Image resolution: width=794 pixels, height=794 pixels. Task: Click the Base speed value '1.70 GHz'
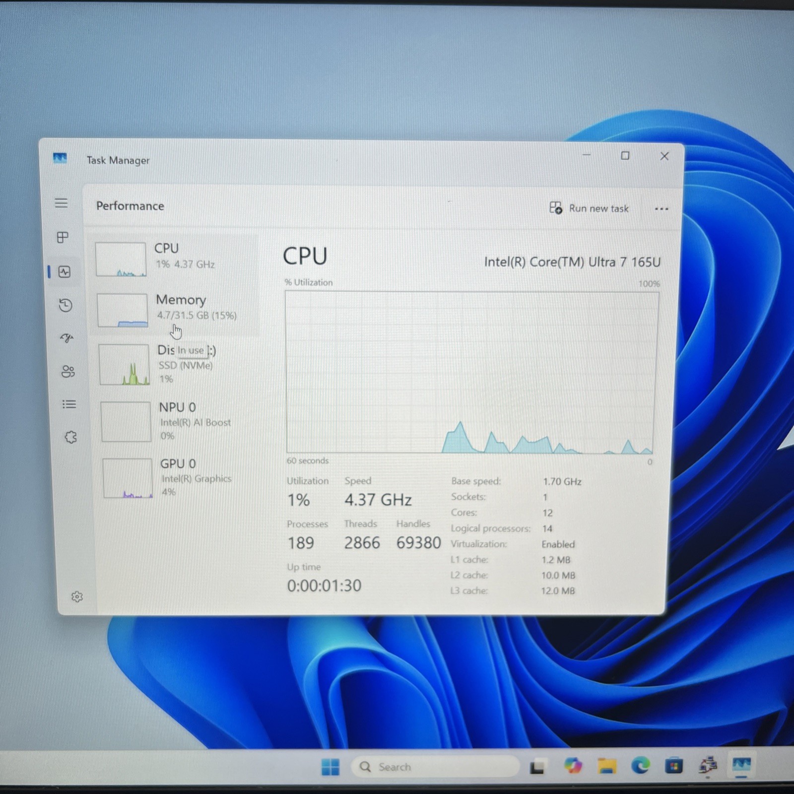pos(562,481)
